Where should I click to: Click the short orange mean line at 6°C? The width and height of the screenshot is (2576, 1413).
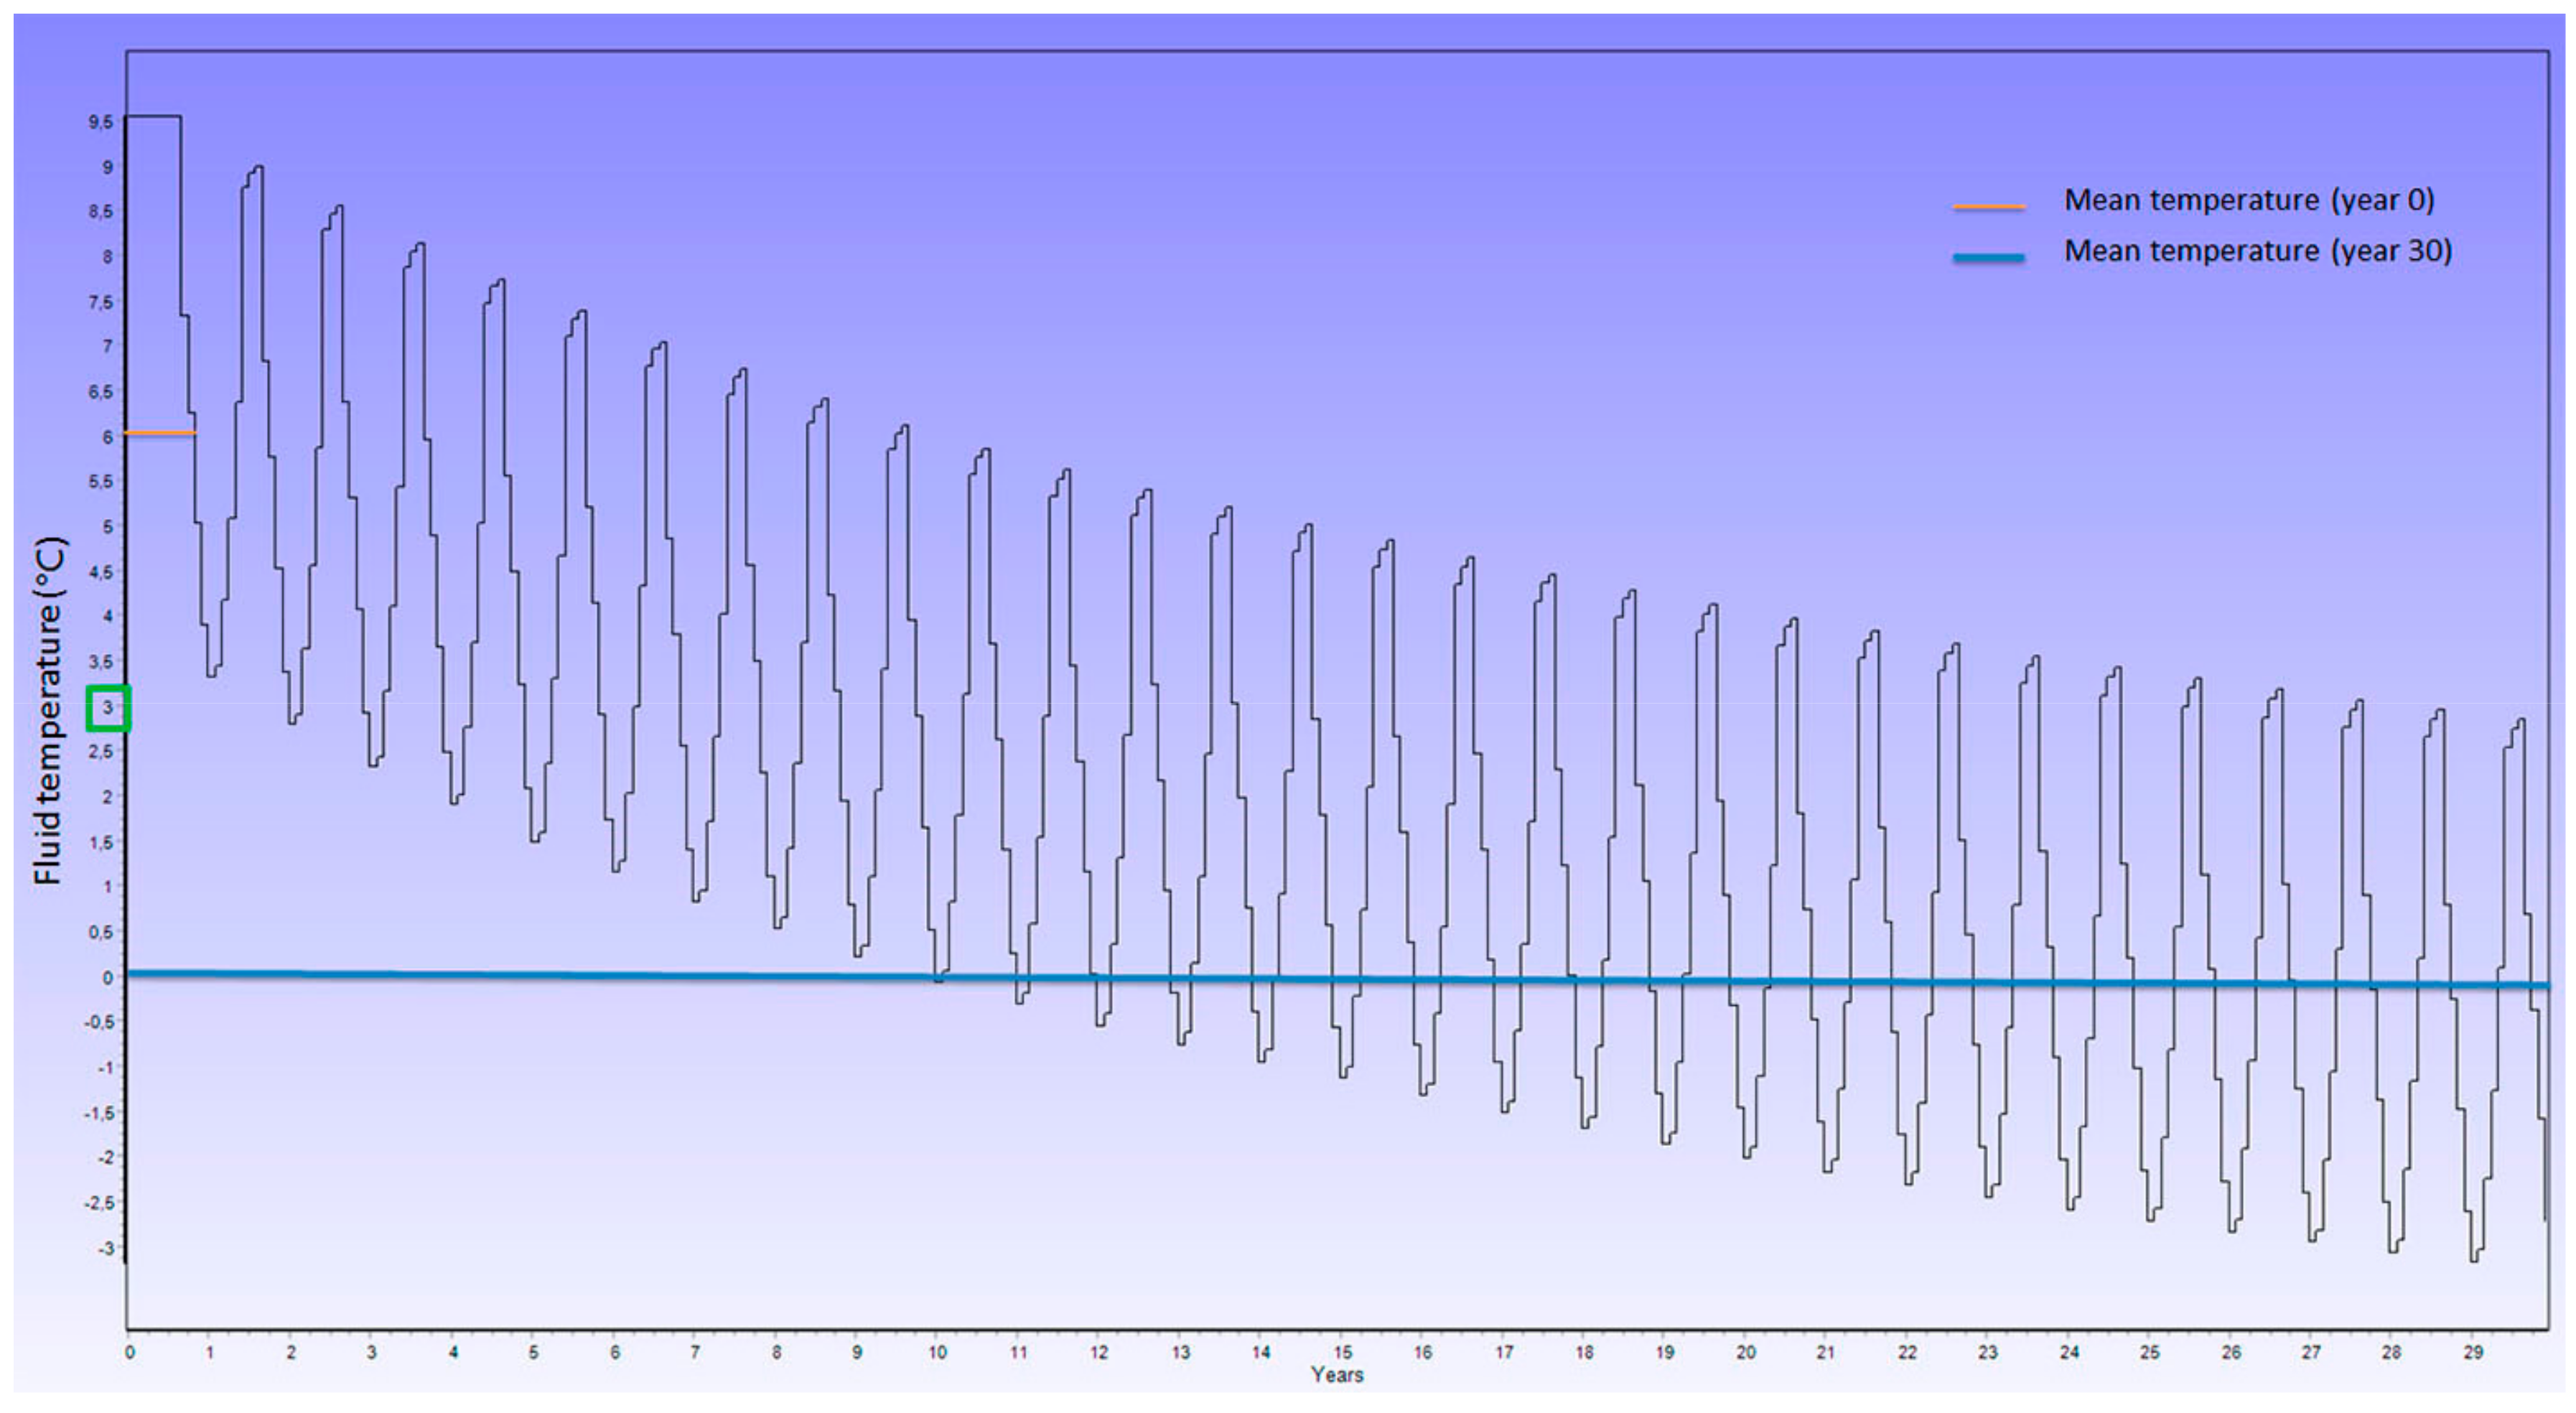(160, 433)
